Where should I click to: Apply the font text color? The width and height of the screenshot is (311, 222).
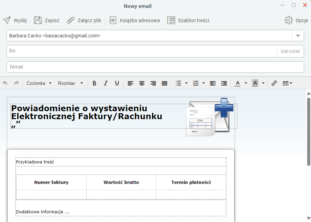238,83
